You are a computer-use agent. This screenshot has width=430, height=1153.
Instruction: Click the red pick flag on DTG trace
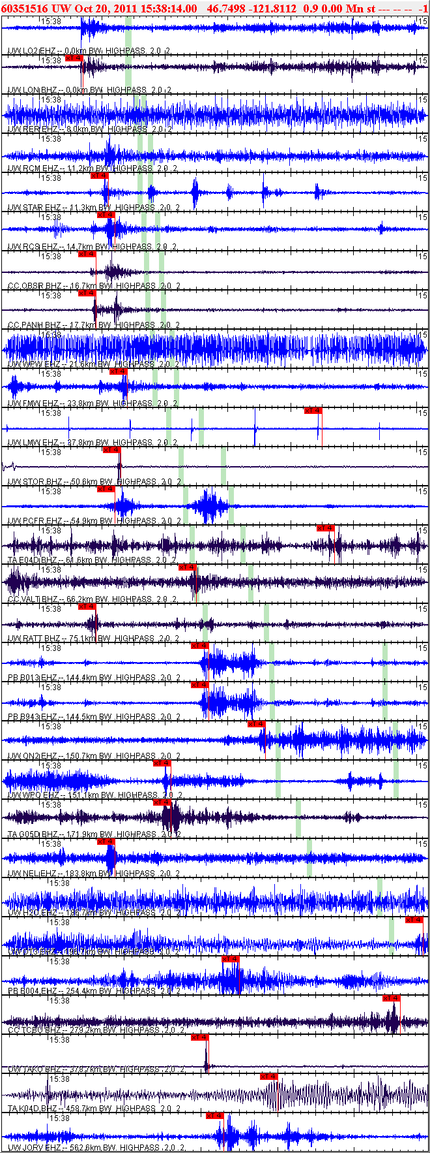pos(414,920)
